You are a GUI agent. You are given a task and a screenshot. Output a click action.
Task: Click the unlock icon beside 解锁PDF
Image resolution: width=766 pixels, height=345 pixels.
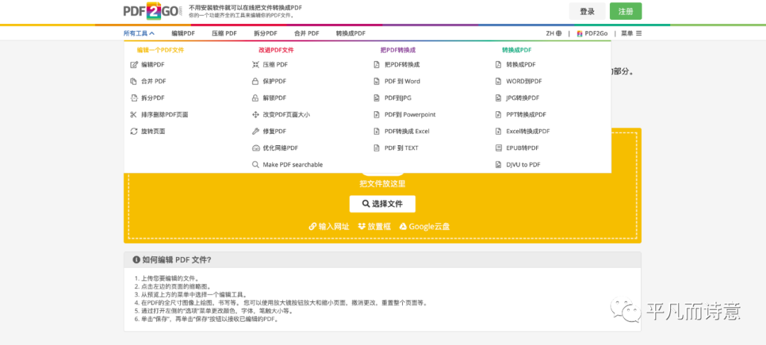255,98
